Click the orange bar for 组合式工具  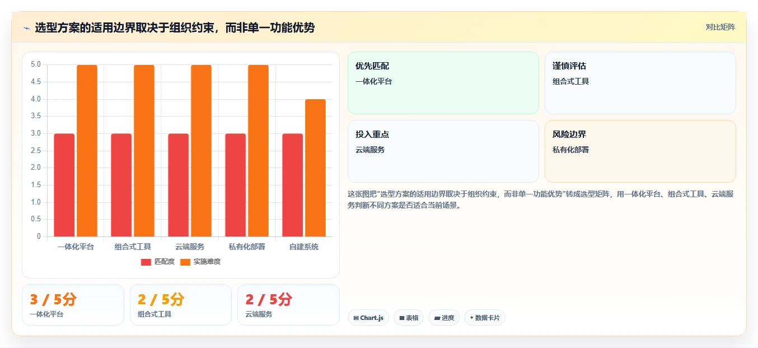click(x=144, y=151)
